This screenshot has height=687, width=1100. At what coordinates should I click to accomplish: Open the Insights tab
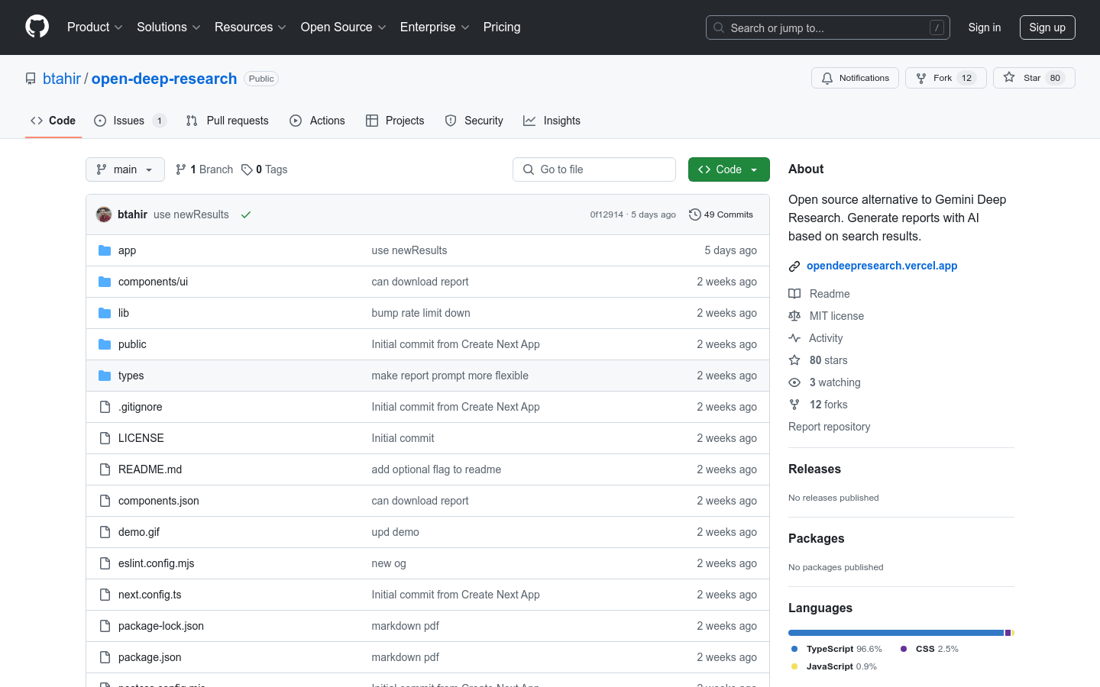(x=552, y=121)
